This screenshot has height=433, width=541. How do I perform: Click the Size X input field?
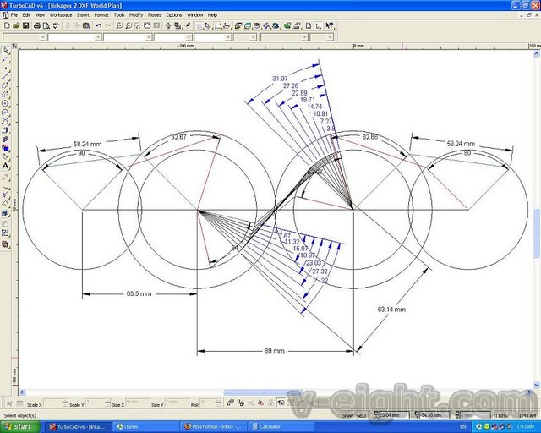[138, 403]
